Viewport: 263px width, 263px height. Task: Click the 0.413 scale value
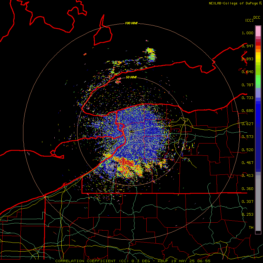click(x=248, y=176)
